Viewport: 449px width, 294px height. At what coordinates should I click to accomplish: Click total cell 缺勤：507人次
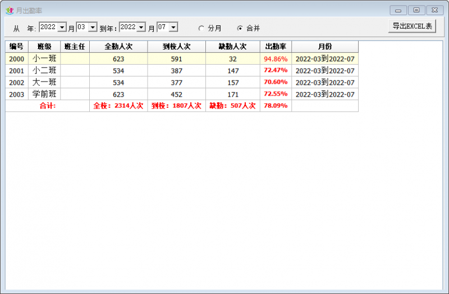233,106
